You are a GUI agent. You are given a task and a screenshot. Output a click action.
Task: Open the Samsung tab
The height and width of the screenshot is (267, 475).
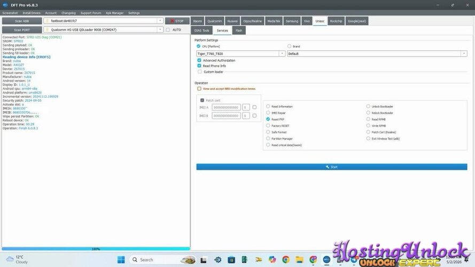pos(292,21)
